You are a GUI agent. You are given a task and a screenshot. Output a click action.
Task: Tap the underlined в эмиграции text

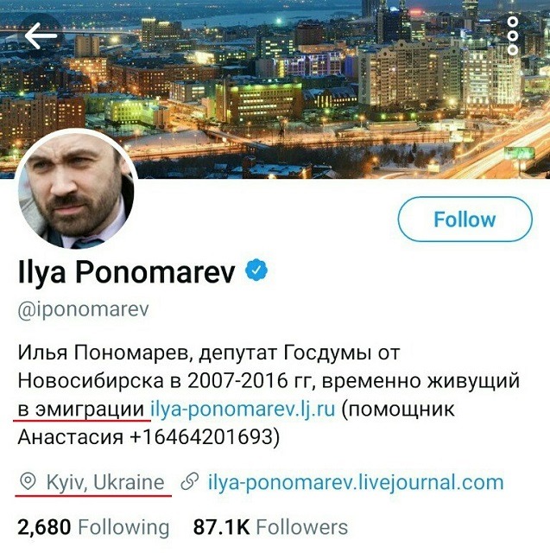point(81,410)
